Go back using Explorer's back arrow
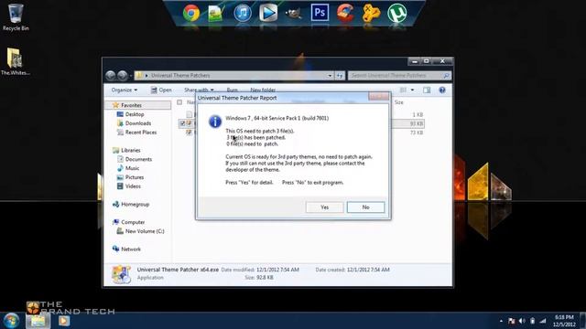Image resolution: width=586 pixels, height=329 pixels. pyautogui.click(x=110, y=75)
